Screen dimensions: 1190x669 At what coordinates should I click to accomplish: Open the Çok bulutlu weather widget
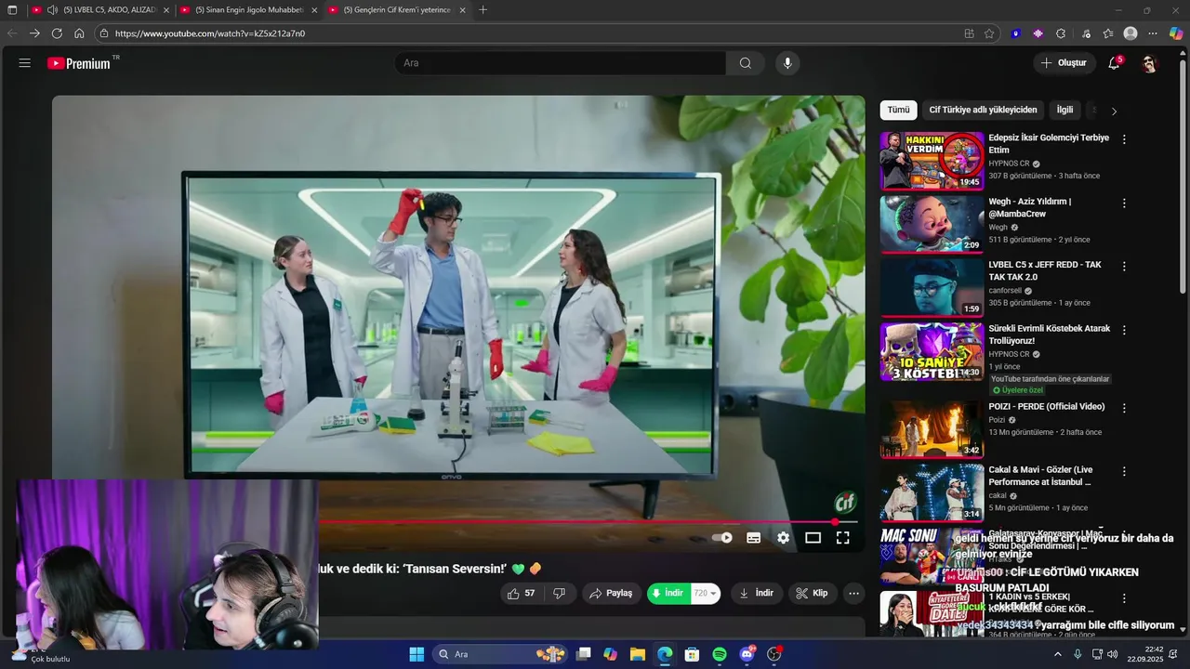(39, 654)
